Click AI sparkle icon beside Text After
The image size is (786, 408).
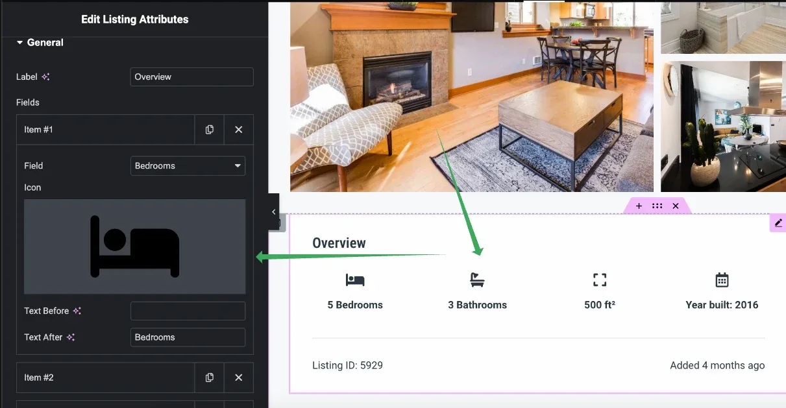click(71, 337)
